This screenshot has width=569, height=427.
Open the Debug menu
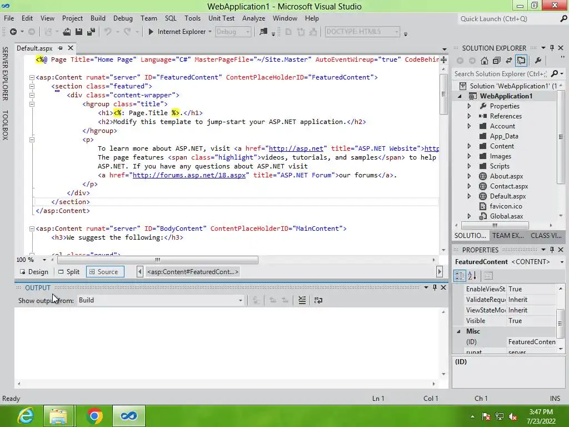(x=123, y=18)
